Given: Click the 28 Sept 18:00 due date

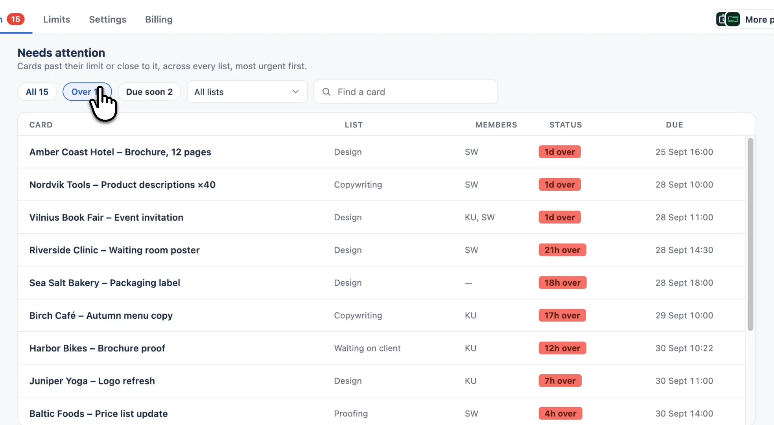Looking at the screenshot, I should coord(684,283).
